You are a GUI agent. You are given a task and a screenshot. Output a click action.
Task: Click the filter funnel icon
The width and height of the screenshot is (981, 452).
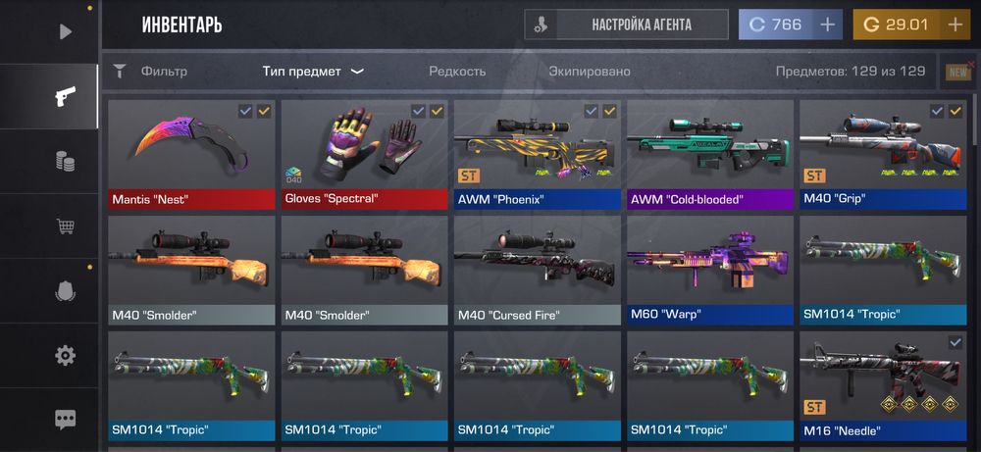(x=120, y=72)
